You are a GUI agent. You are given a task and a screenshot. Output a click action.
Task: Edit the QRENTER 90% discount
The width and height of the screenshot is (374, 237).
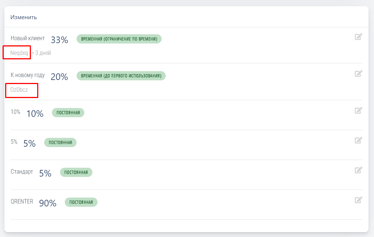click(358, 200)
